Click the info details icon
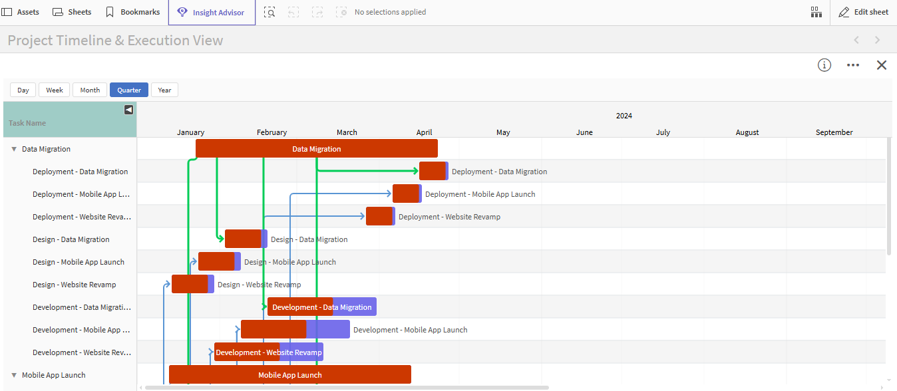 pos(824,65)
